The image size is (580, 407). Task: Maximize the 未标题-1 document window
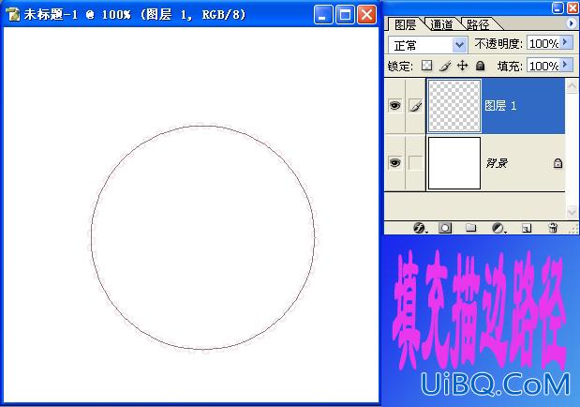pyautogui.click(x=345, y=15)
